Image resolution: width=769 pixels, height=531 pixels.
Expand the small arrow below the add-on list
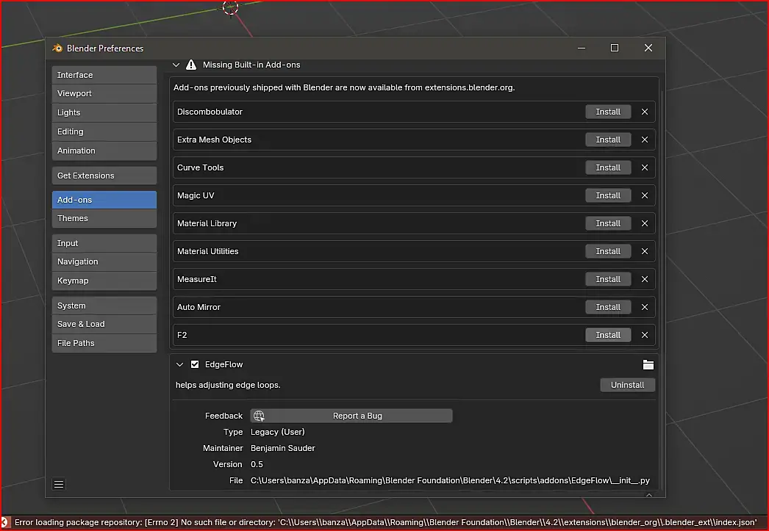[649, 495]
